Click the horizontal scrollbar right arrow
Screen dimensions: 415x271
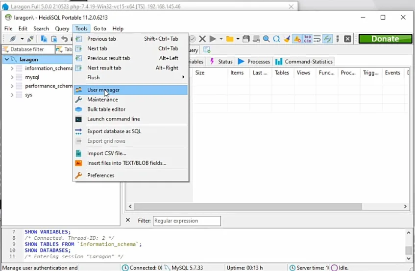[x=405, y=206]
